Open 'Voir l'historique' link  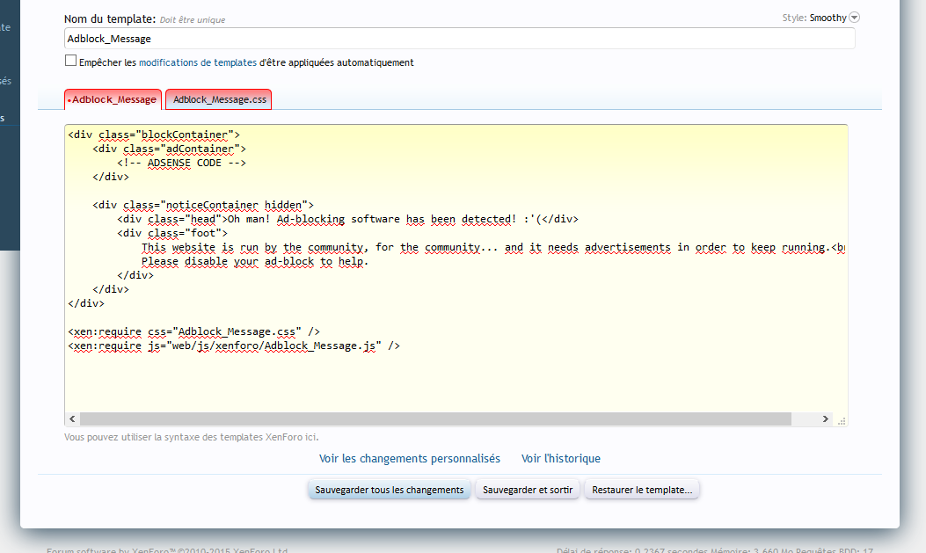[560, 458]
